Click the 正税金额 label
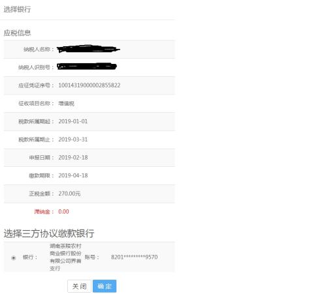The width and height of the screenshot is (326, 294). coord(41,194)
